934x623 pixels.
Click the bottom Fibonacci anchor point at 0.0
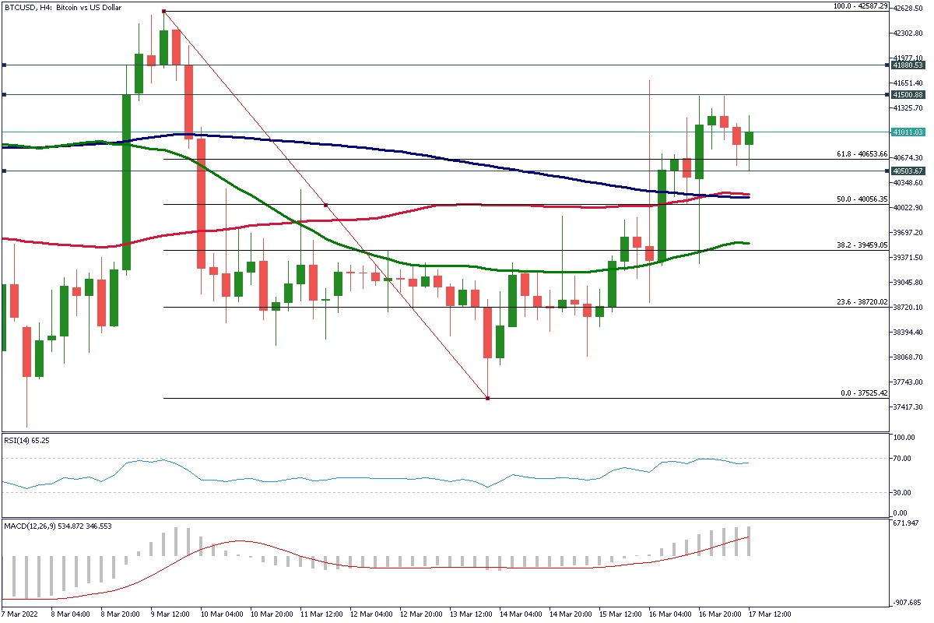pos(487,399)
